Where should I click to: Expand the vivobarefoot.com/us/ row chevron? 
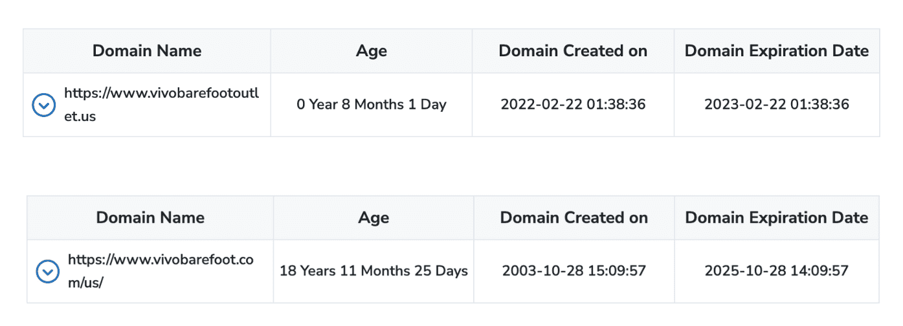click(x=47, y=272)
